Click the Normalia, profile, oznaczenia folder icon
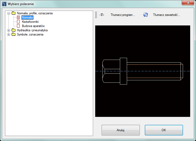196x141 pixels. pos(14,13)
